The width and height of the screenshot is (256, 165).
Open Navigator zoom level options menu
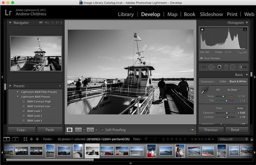[x=61, y=22]
